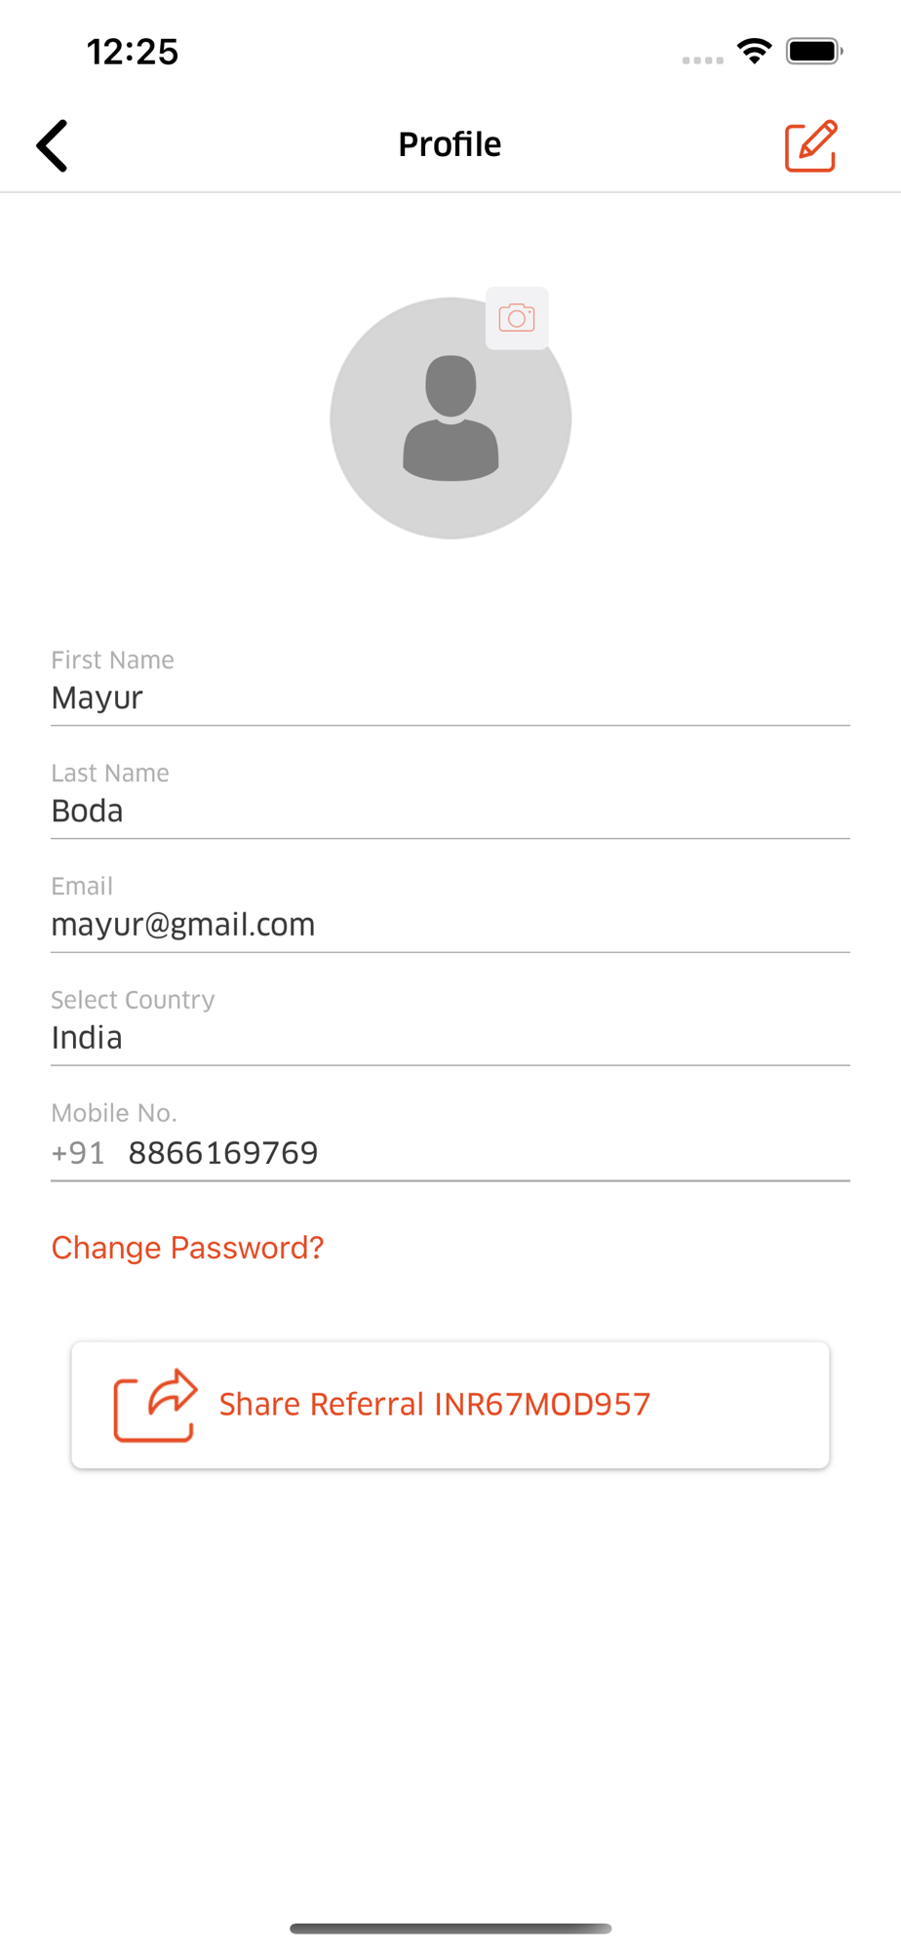Click the gray profile avatar picture
This screenshot has width=901, height=1951.
450,418
